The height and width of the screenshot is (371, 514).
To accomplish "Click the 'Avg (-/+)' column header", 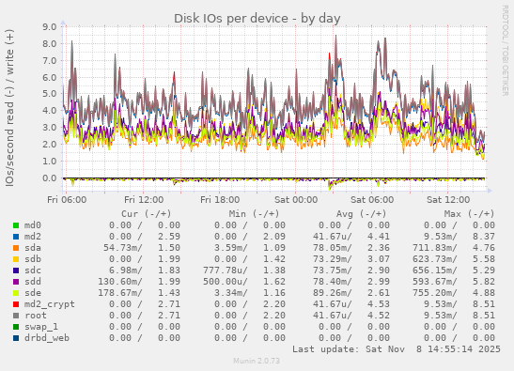I will pos(361,214).
